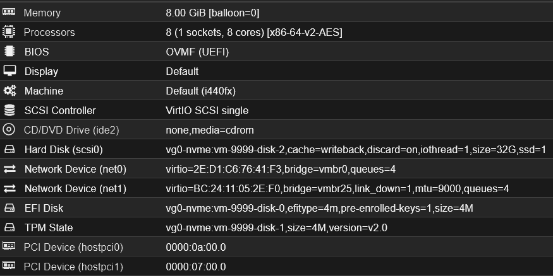Select the Processors hardware row label
The image size is (553, 276).
pos(49,32)
